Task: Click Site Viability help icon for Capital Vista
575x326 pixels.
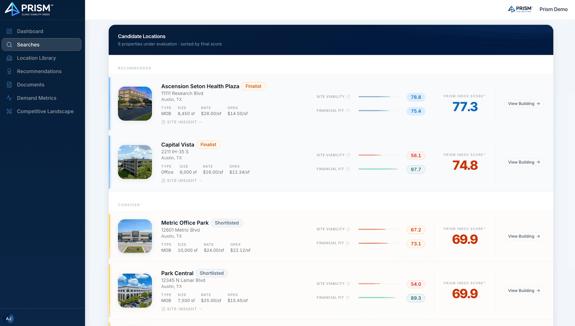Action: pyautogui.click(x=349, y=155)
